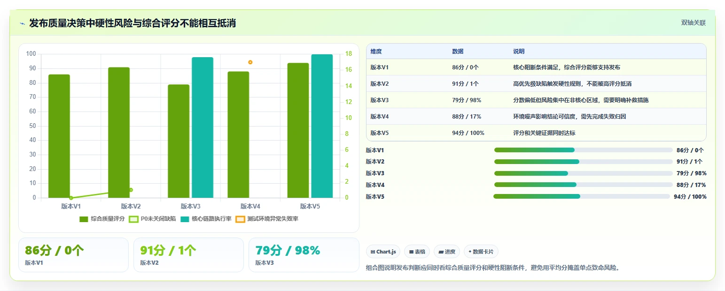725x291 pixels.
Task: Click the 数据 column header
Action: [458, 52]
